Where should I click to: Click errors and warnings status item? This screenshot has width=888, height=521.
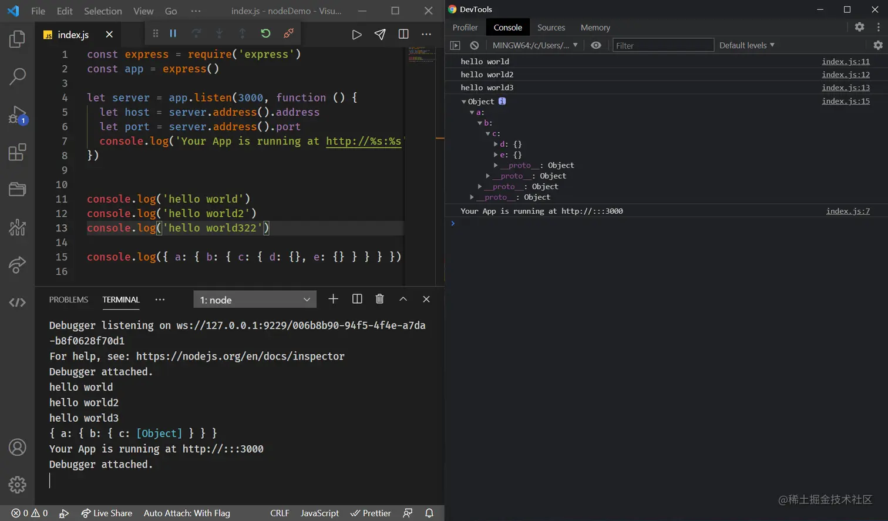pos(29,513)
